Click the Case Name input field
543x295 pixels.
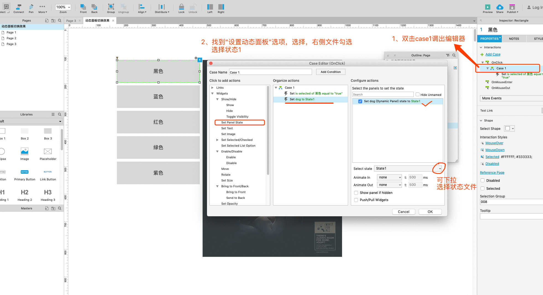click(271, 72)
